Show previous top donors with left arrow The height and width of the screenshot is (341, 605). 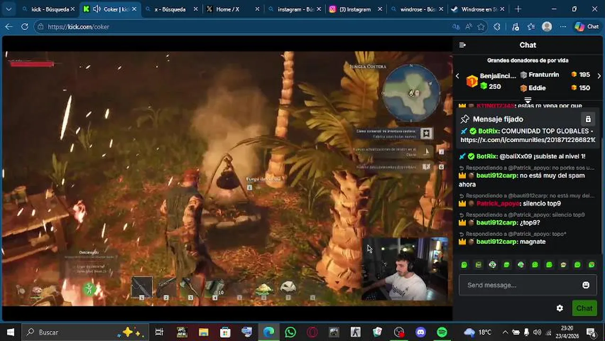(457, 76)
